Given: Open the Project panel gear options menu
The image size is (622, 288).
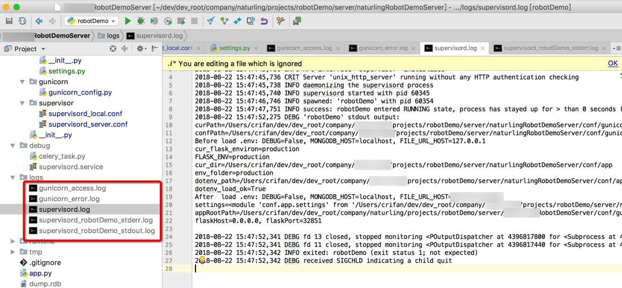Looking at the screenshot, I should (x=141, y=49).
